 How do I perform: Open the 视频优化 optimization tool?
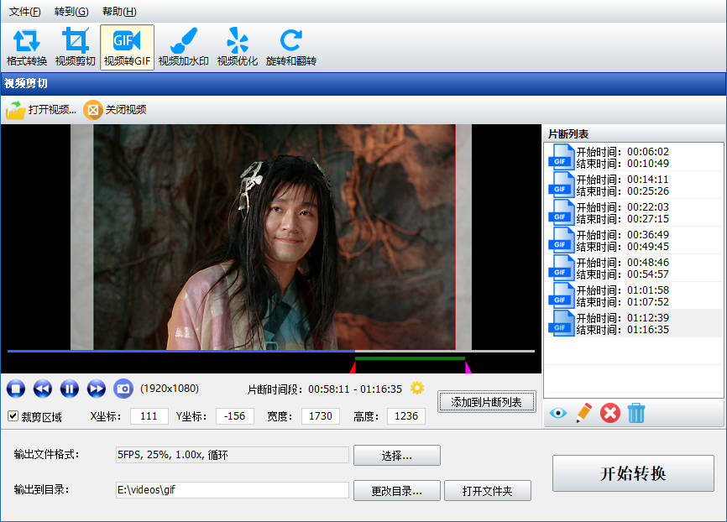pos(238,47)
